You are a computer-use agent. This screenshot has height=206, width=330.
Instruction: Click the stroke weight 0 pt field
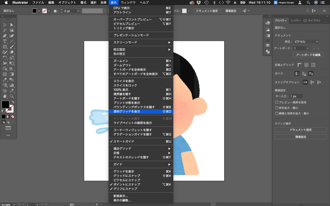click(70, 11)
